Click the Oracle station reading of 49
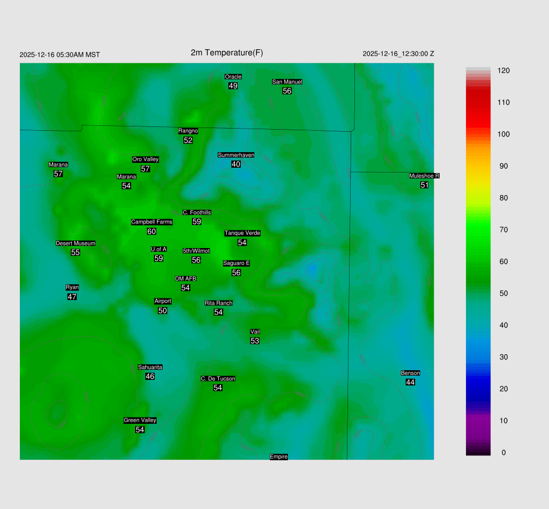Viewport: 549px width, 509px height. point(233,86)
